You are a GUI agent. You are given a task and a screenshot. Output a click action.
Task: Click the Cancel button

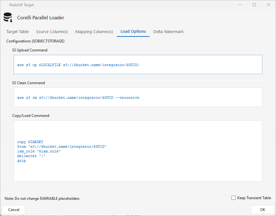pos(14,210)
